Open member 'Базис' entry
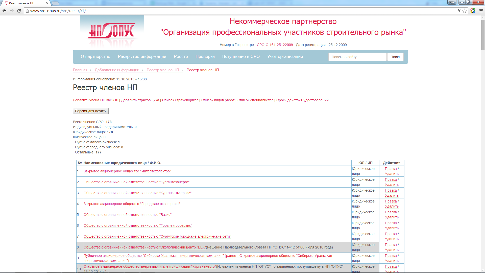Image resolution: width=485 pixels, height=273 pixels. [x=128, y=215]
